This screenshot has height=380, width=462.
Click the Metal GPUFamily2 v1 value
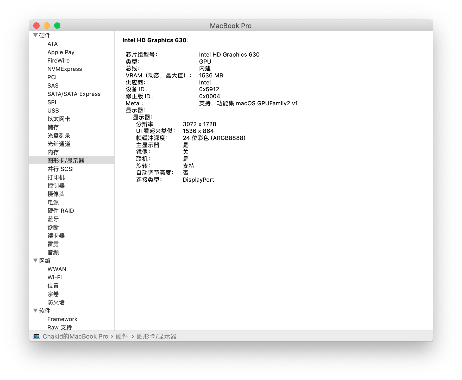(248, 103)
